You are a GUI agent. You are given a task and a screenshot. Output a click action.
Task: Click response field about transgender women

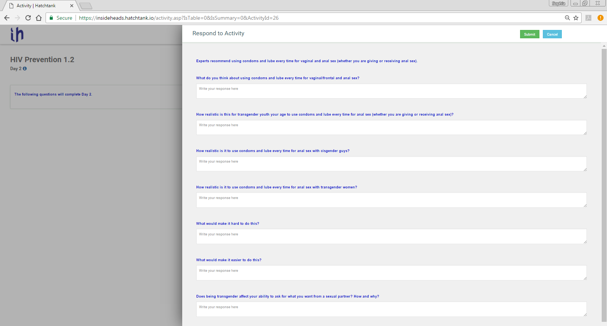pos(391,200)
